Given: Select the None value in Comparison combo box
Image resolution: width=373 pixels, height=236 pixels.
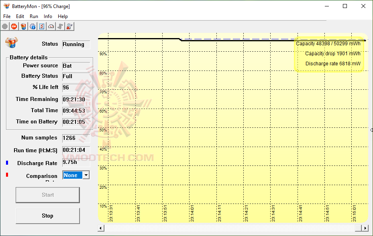Looking at the screenshot, I should tap(73, 175).
